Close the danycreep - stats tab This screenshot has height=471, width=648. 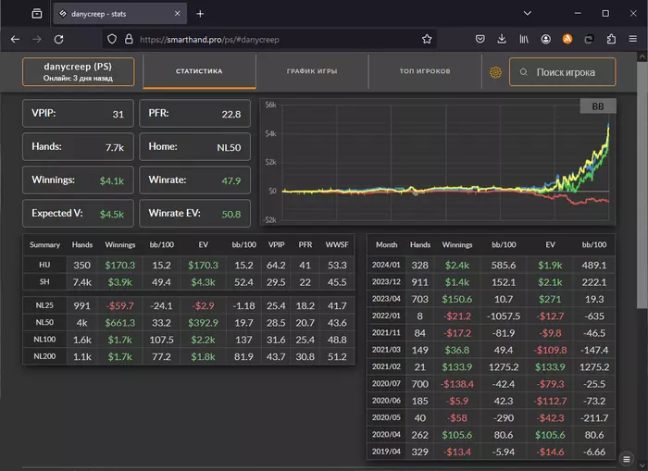click(x=176, y=14)
